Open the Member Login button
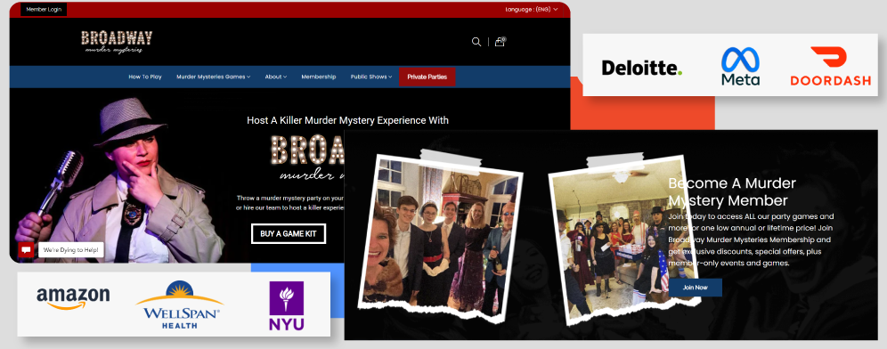The image size is (887, 349). 44,9
